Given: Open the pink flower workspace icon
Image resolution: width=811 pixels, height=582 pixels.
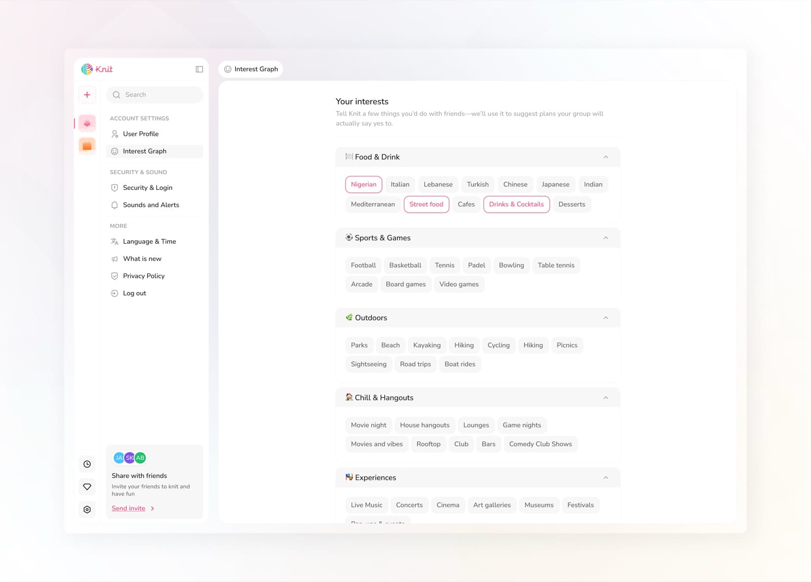Looking at the screenshot, I should 87,123.
